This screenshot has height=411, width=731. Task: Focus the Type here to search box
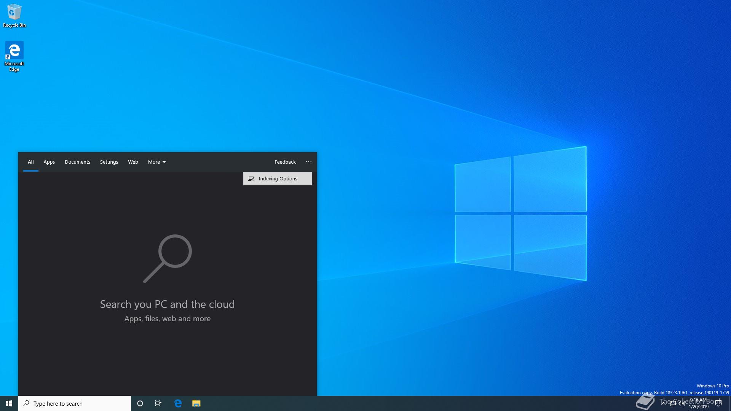[x=75, y=403]
